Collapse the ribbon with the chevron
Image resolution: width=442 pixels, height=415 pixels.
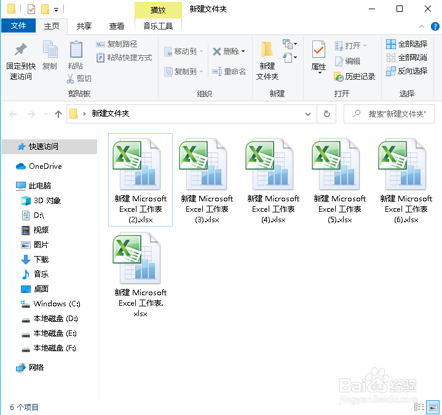[422, 26]
